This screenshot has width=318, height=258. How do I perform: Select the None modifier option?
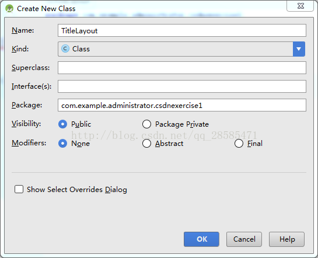62,144
